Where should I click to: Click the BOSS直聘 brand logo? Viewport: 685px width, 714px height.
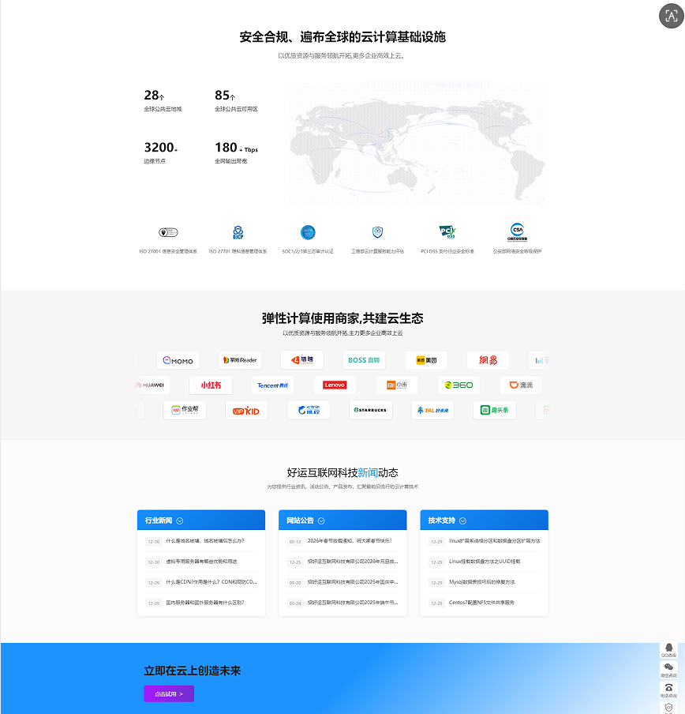362,359
